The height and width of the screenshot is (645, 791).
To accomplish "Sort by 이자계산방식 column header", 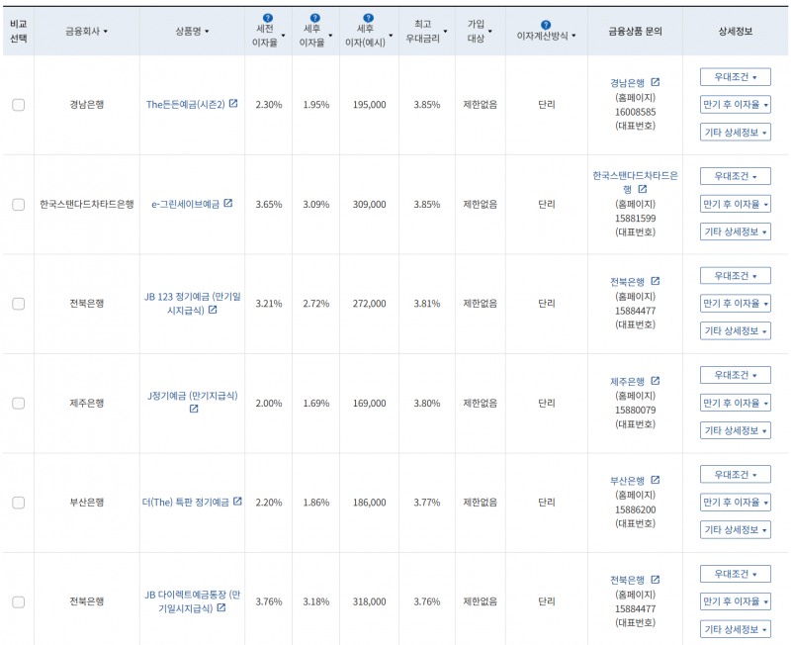I will pyautogui.click(x=547, y=36).
